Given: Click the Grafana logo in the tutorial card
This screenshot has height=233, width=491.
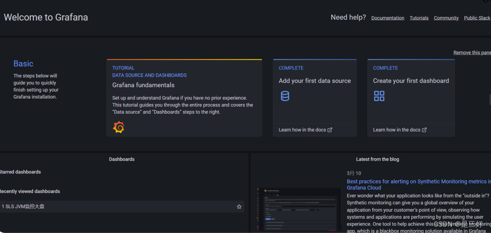Looking at the screenshot, I should (119, 127).
